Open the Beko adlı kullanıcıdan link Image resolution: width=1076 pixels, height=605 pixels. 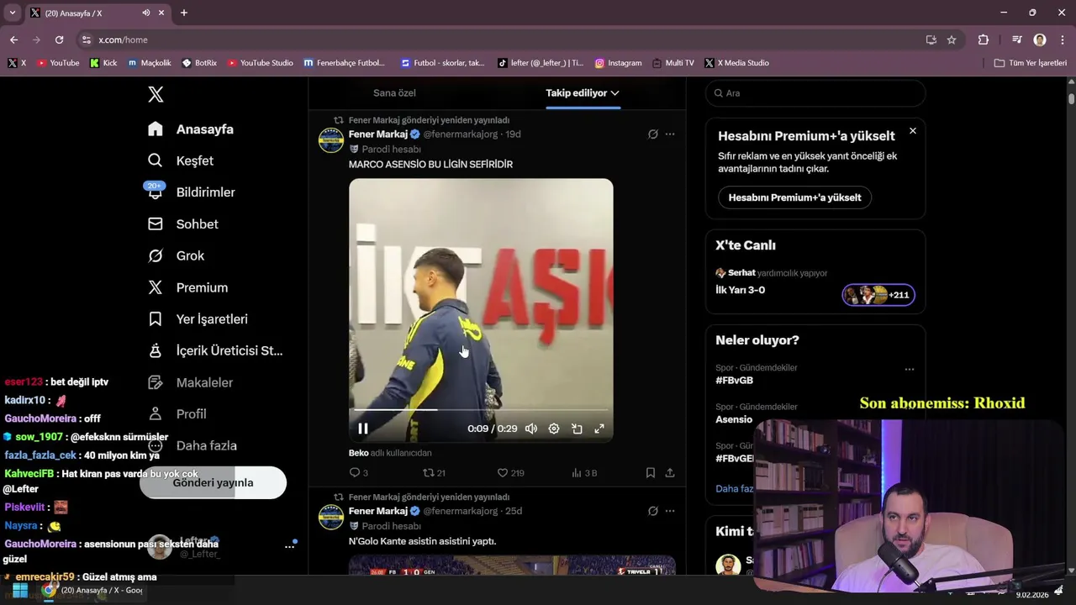click(390, 453)
